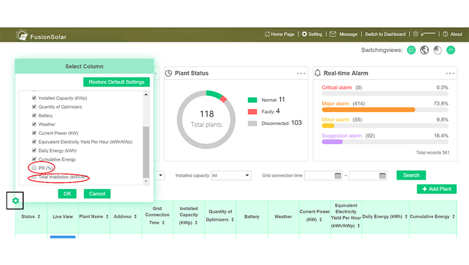Switch to the globe map view
Viewport: 469px width, 265px height.
tap(424, 50)
